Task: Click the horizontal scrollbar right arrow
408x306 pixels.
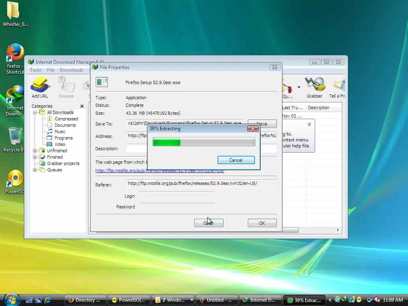Action: point(338,230)
